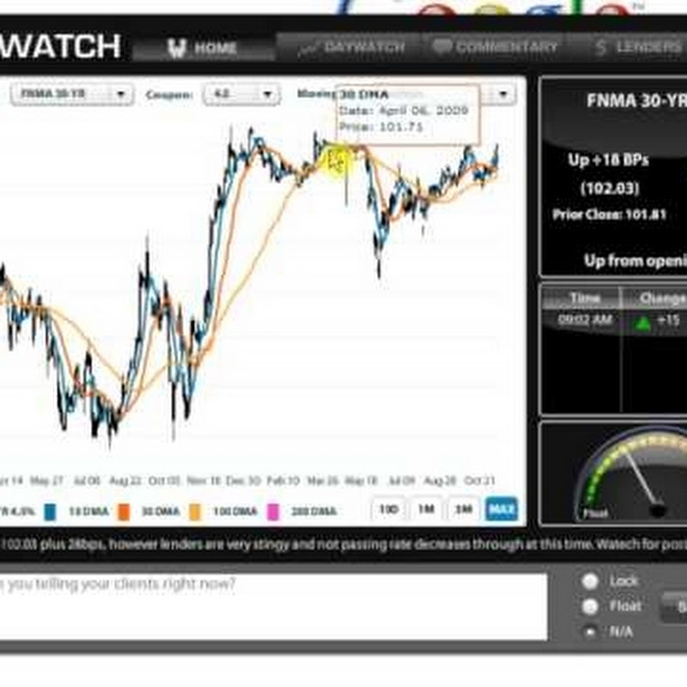Select the Lock radio button
The height and width of the screenshot is (687, 687).
(x=590, y=581)
